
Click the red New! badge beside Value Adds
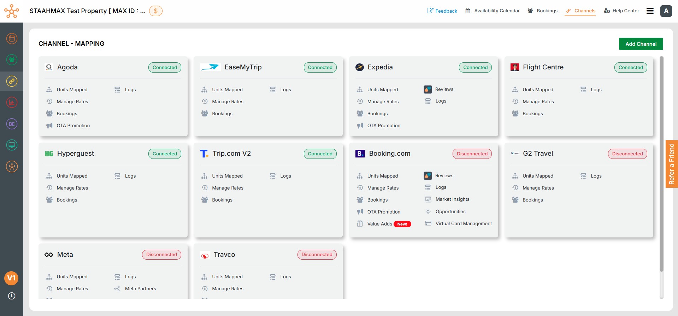click(x=402, y=224)
